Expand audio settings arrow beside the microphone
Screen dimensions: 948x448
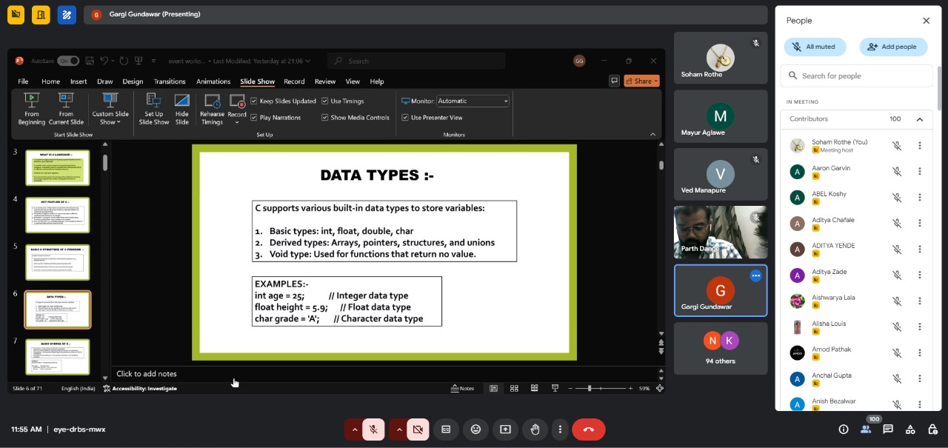[x=354, y=429]
